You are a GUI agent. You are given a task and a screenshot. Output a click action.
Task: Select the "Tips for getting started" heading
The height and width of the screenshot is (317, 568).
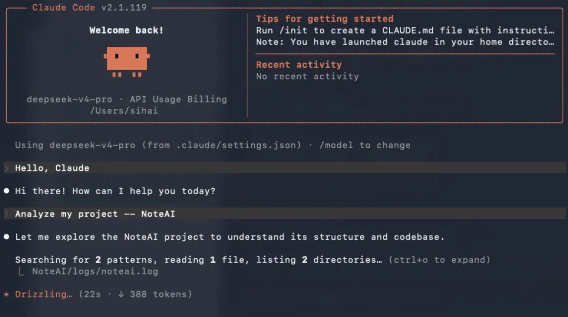(324, 19)
